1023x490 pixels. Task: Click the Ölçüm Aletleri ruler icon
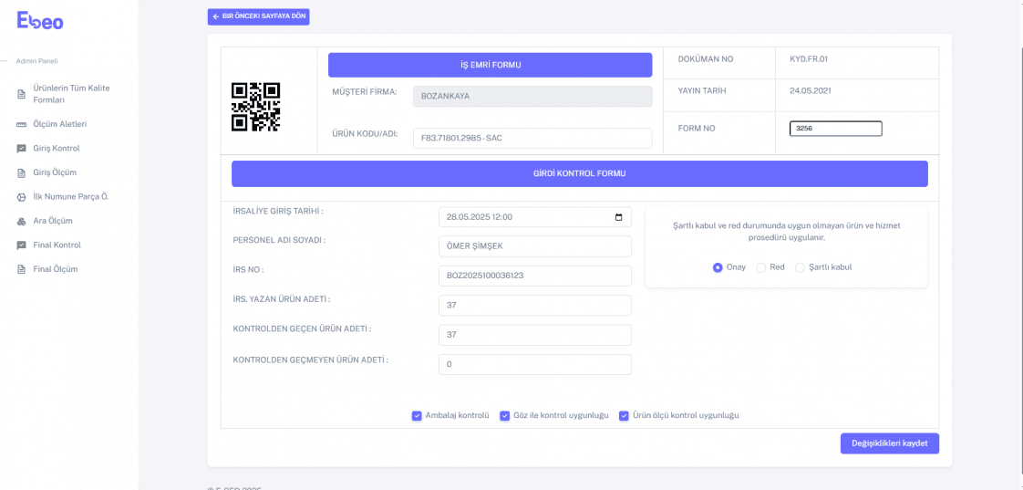(x=21, y=124)
